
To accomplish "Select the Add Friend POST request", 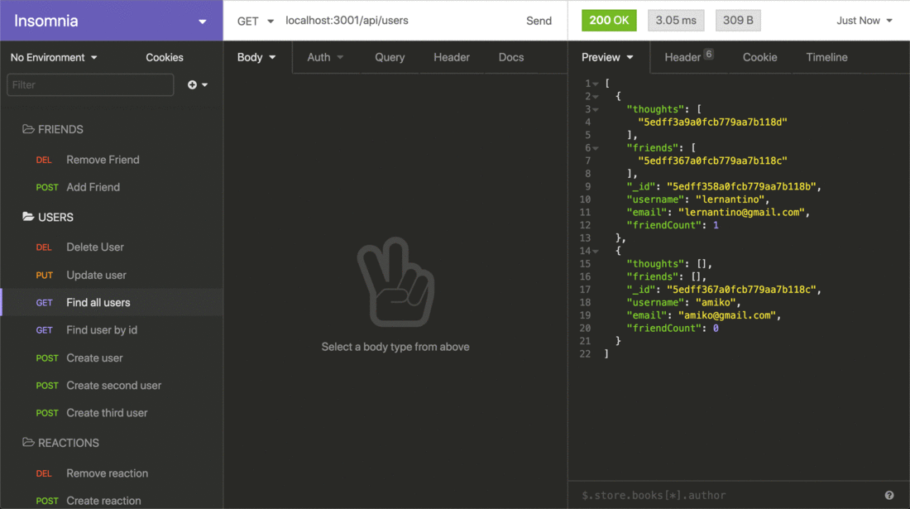I will (112, 187).
